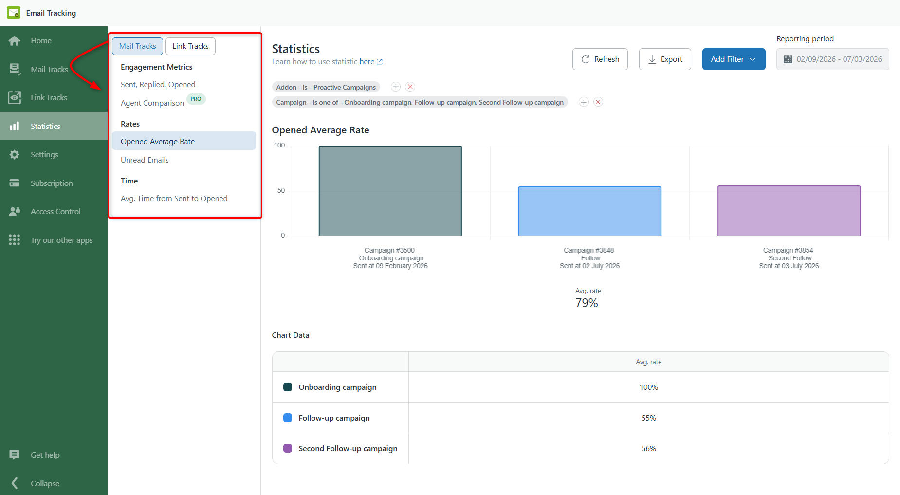Image resolution: width=900 pixels, height=495 pixels.
Task: Click the 'Campaign #3500' axis label
Action: (389, 250)
